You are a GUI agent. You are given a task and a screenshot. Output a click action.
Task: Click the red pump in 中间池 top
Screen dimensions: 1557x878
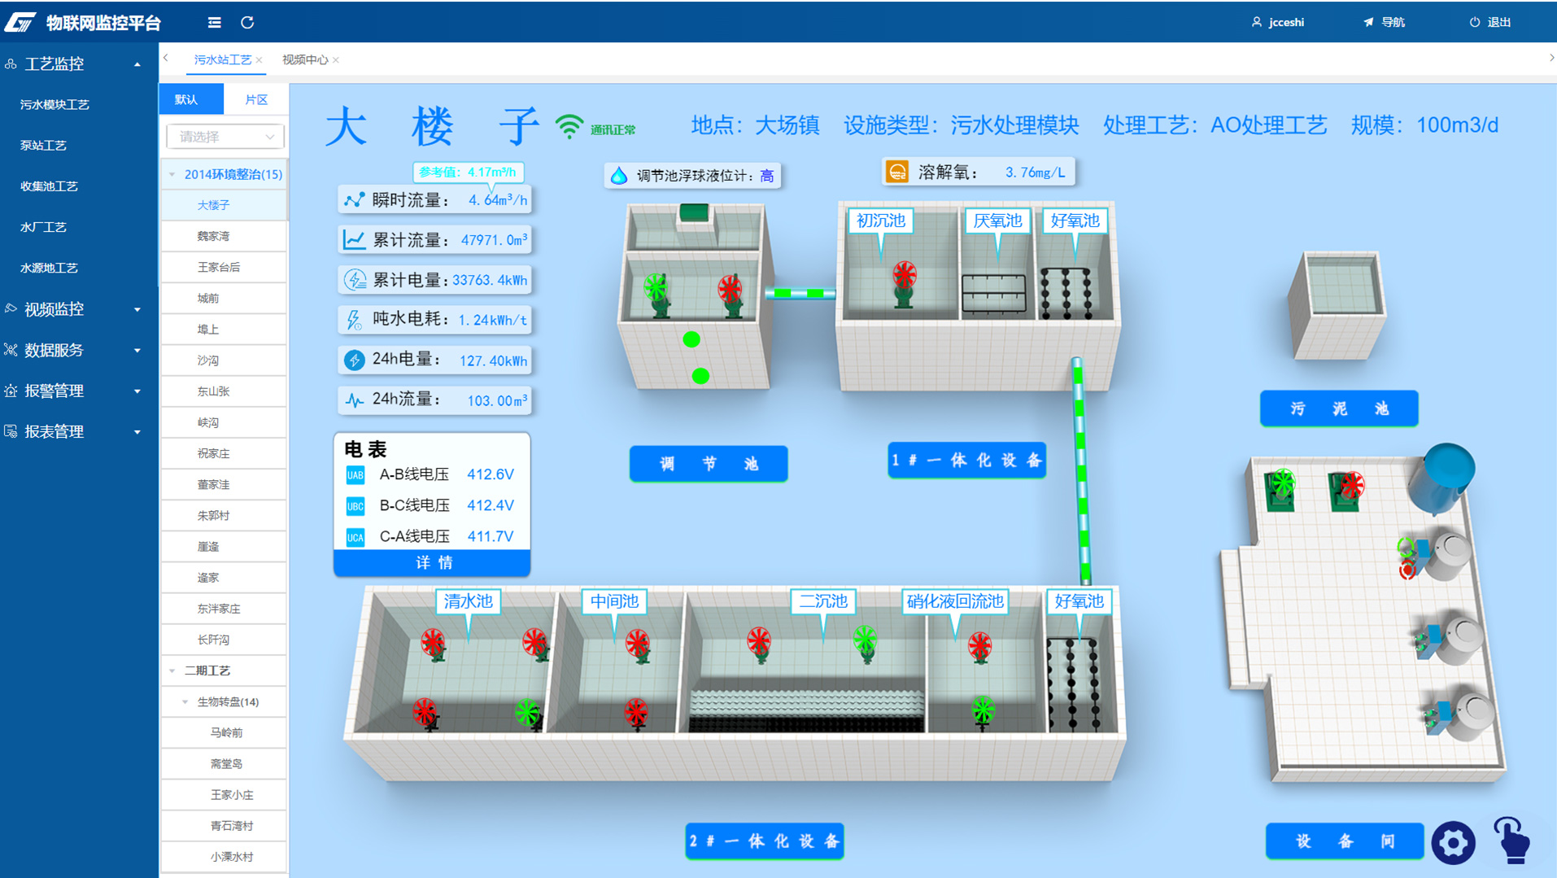point(638,646)
